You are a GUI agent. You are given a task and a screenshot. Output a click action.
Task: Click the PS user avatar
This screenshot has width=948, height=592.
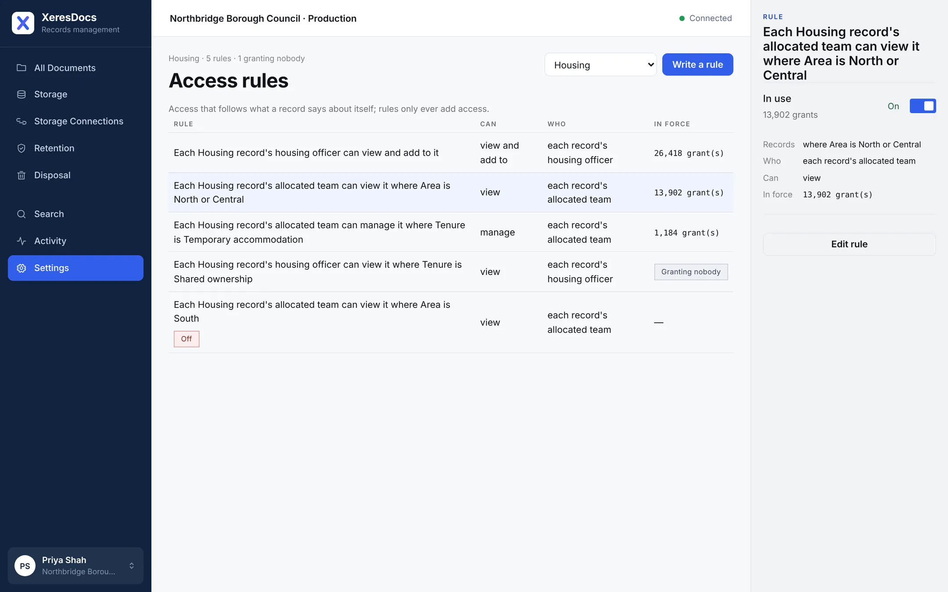coord(25,566)
